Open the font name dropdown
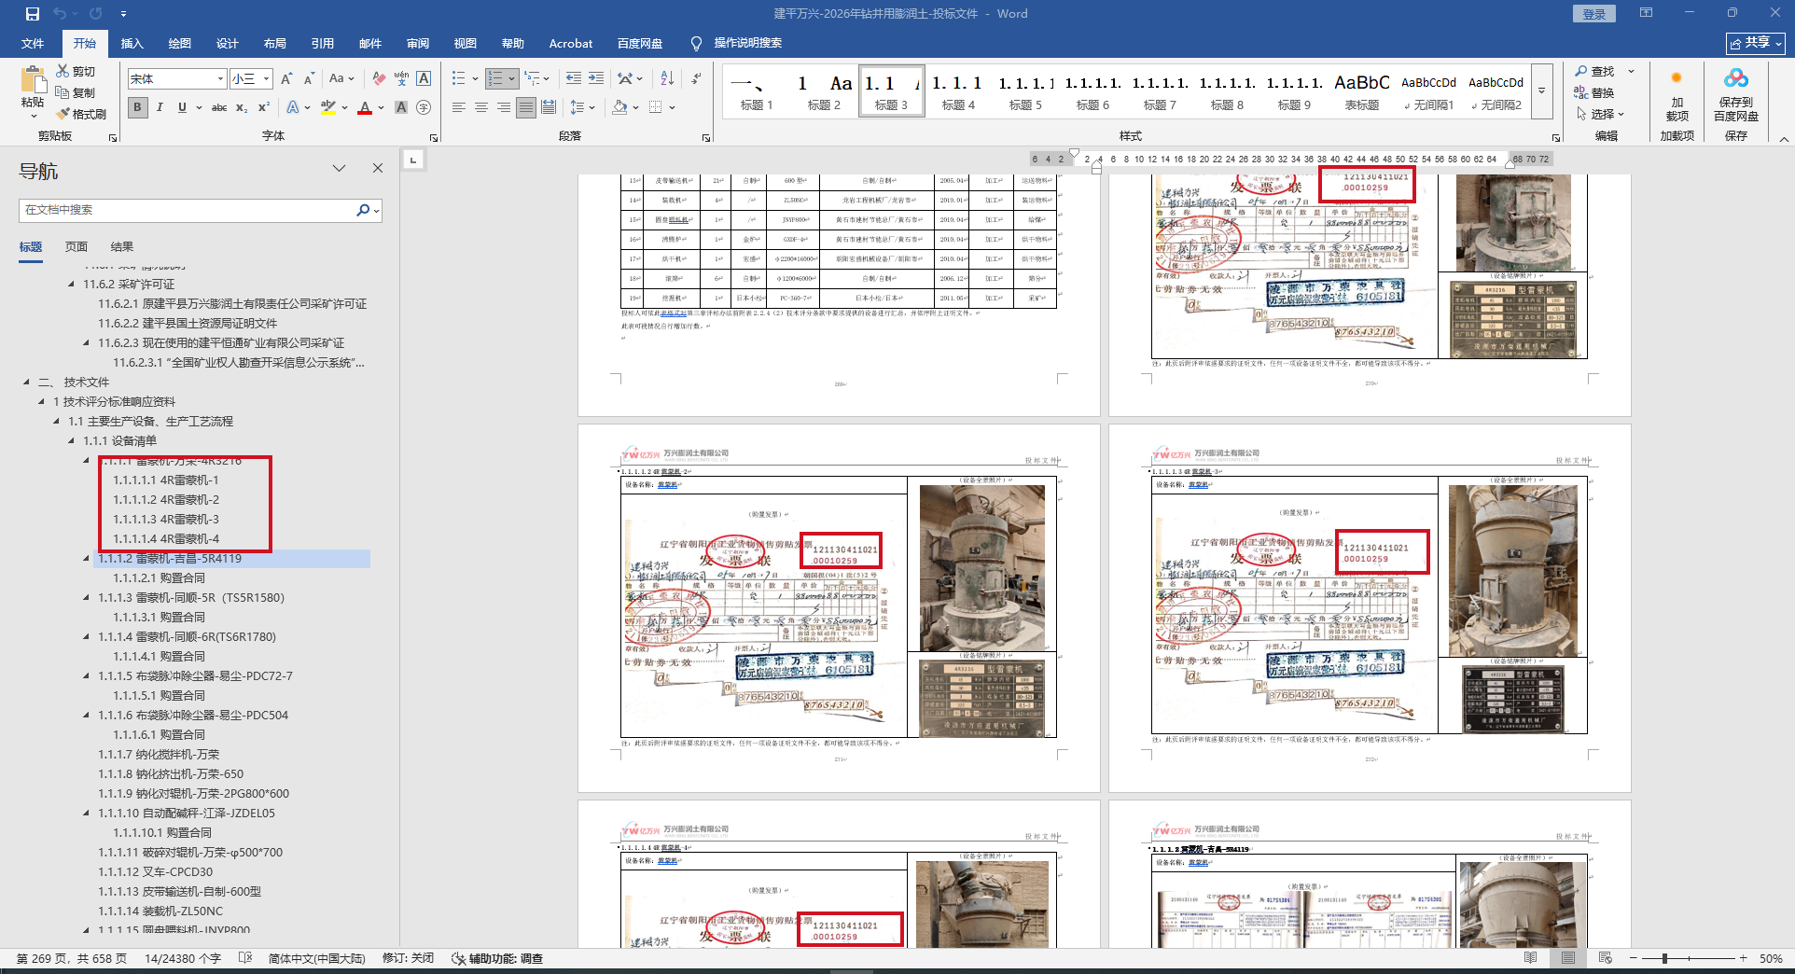 (220, 79)
